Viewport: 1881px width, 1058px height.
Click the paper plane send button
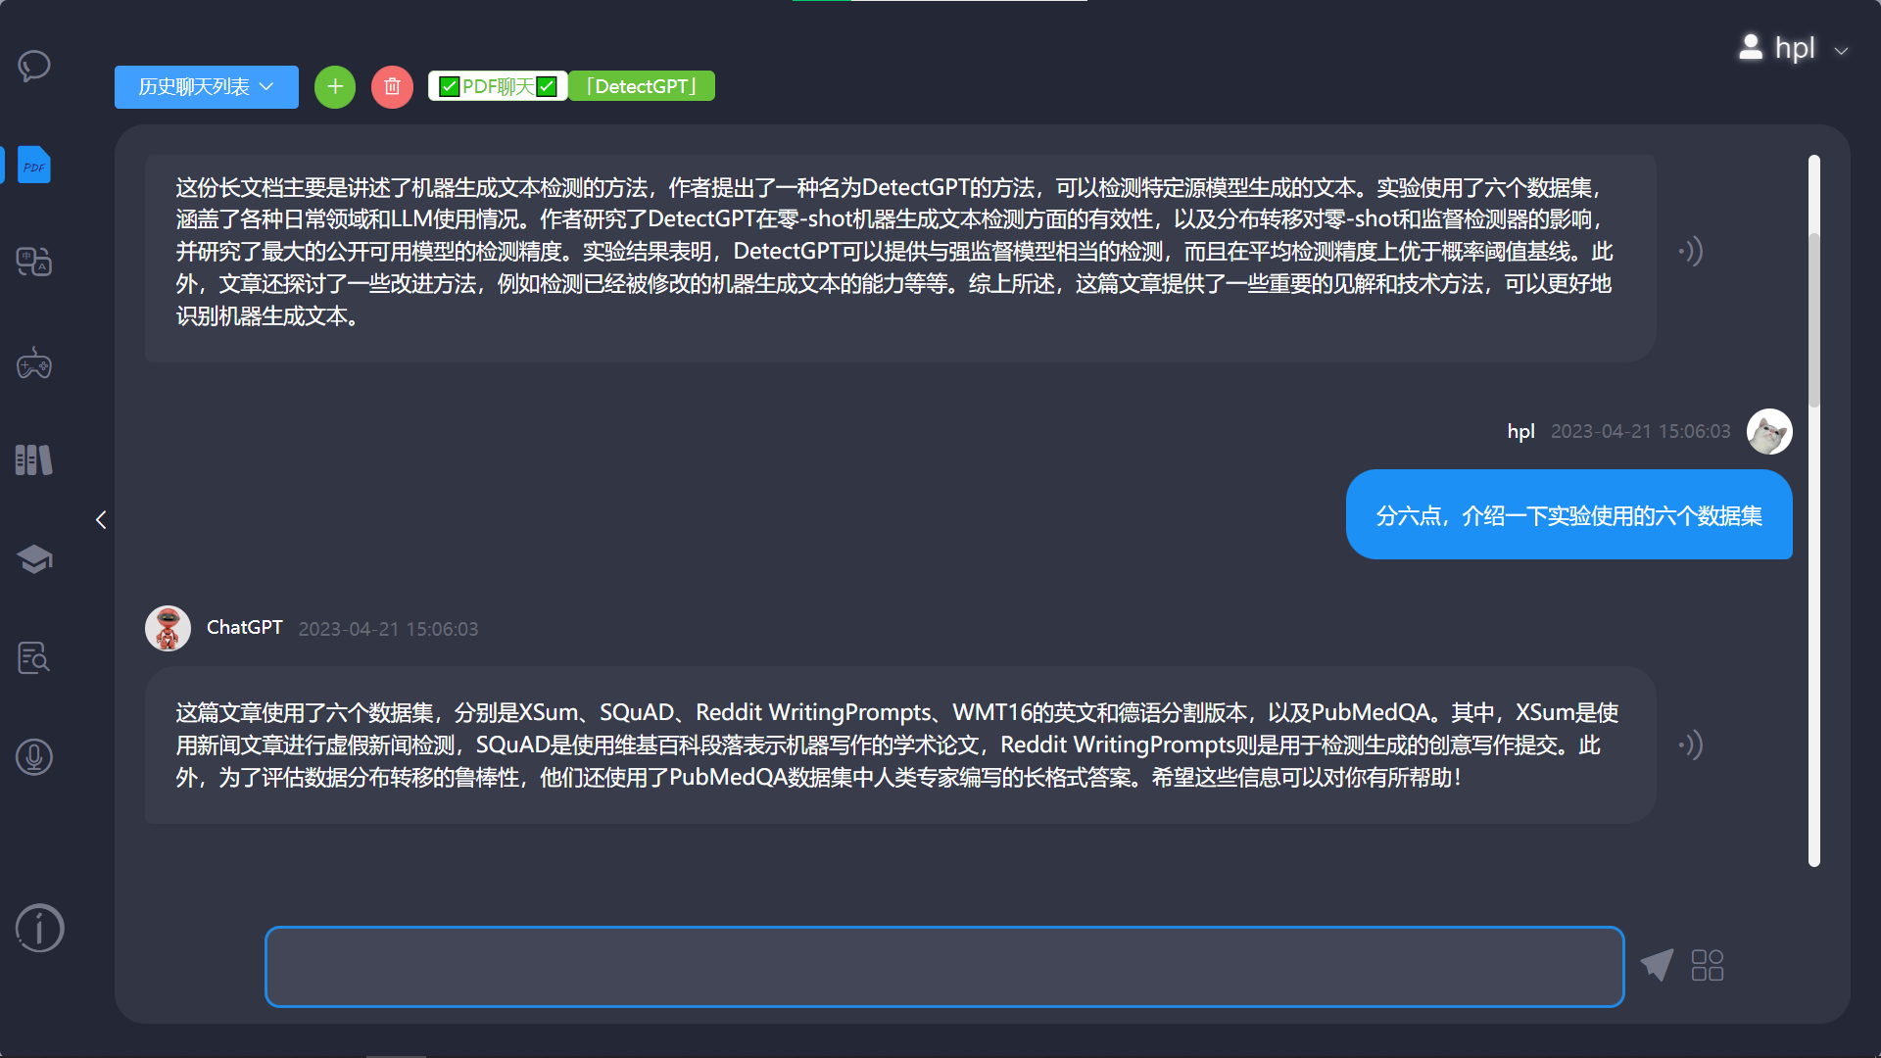tap(1658, 965)
